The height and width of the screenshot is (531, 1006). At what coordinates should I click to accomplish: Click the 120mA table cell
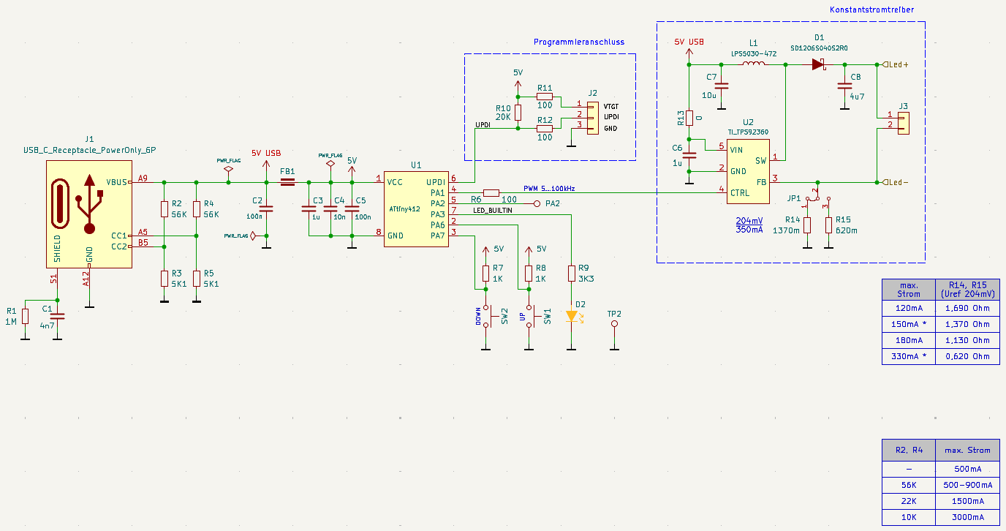pos(909,308)
